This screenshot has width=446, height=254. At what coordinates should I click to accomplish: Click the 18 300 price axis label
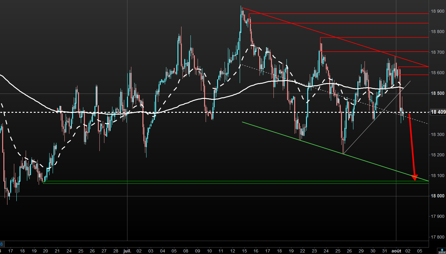(x=438, y=134)
